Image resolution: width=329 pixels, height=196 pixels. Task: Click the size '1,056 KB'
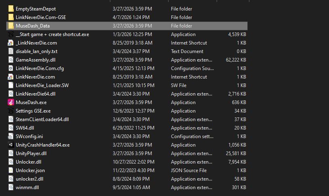(x=237, y=145)
